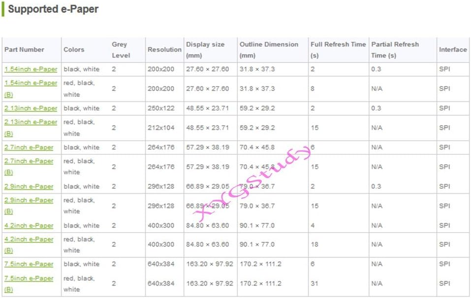
Task: Go to the 4.2inch e-Paper (B) link
Action: click(29, 239)
